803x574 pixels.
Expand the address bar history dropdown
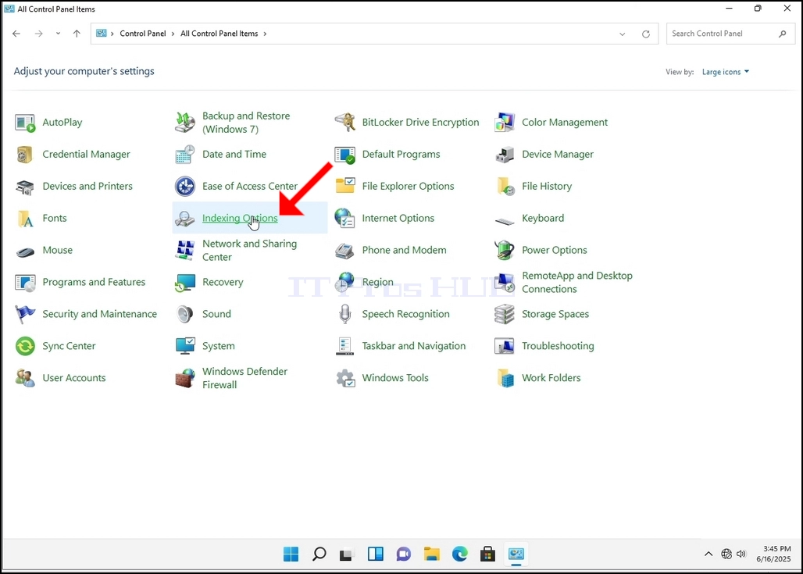click(623, 34)
